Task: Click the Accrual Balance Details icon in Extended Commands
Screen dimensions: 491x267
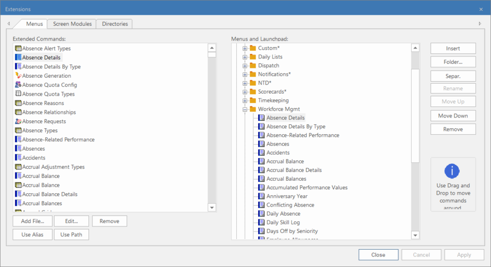Action: pos(18,194)
